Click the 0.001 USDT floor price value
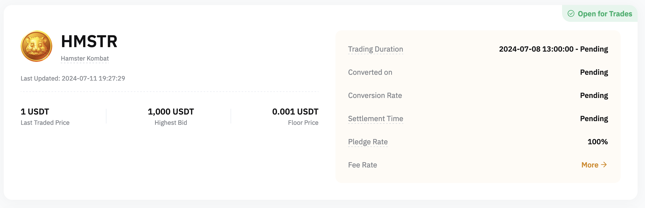The image size is (645, 208). 295,112
